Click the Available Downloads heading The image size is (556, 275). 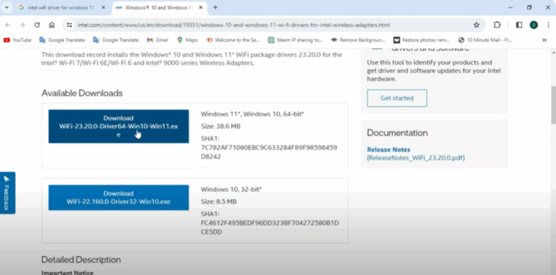coord(82,93)
